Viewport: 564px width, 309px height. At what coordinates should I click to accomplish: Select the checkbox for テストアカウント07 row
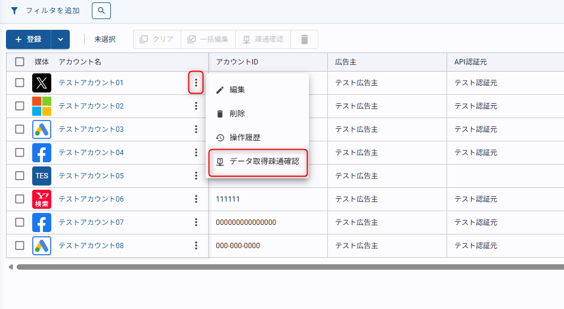pyautogui.click(x=20, y=223)
